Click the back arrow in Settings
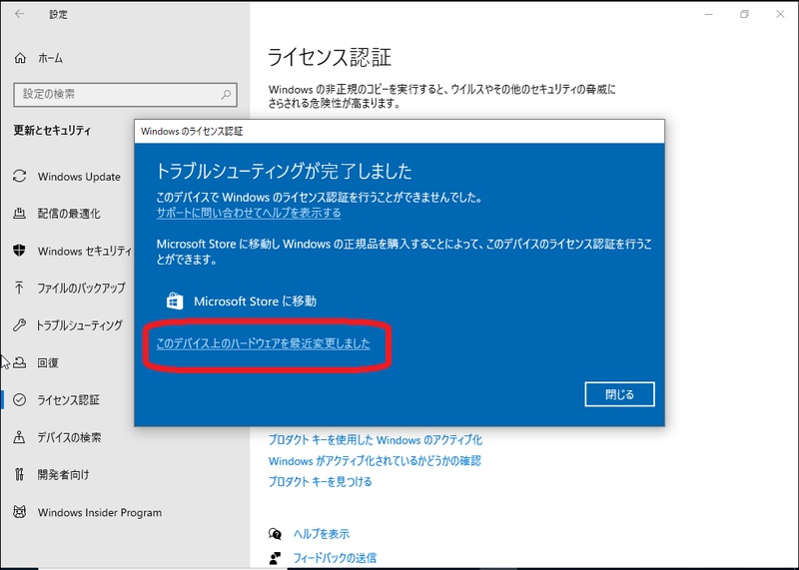The width and height of the screenshot is (799, 570). pyautogui.click(x=19, y=14)
